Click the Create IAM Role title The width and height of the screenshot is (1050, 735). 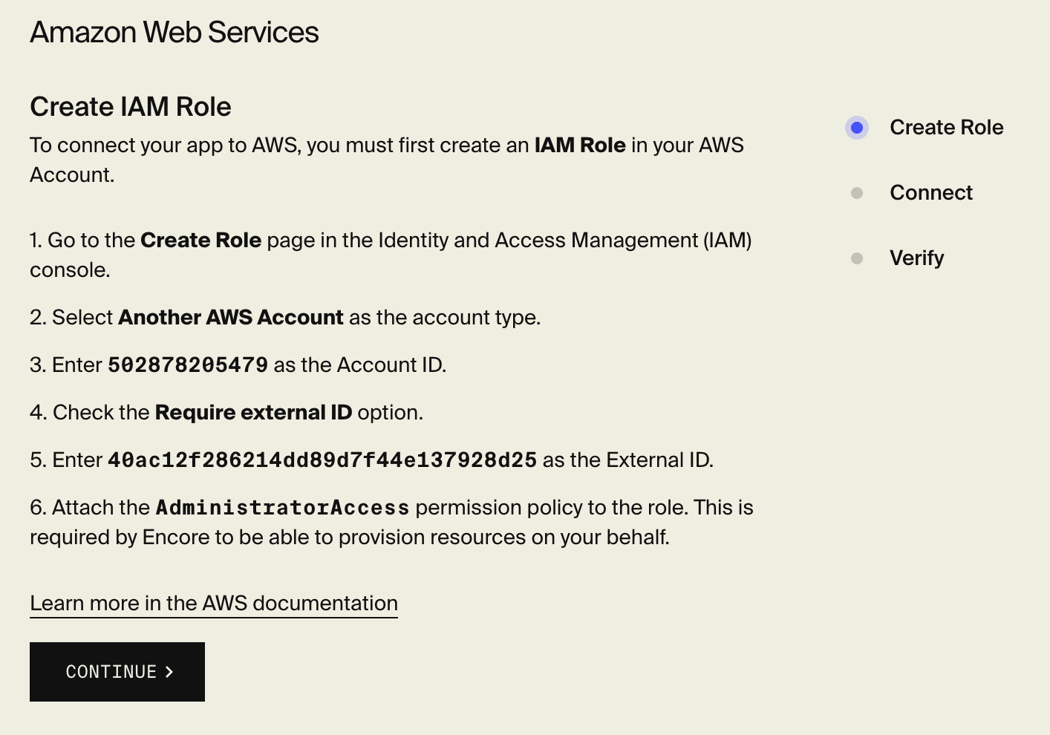coord(130,107)
